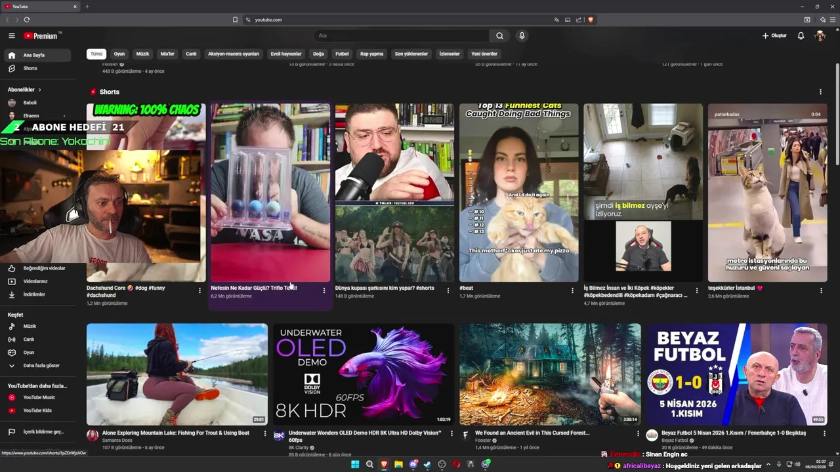Open the NASA breathing test short thumbnail
840x472 pixels.
[270, 193]
